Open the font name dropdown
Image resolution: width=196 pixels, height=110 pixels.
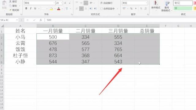[x=54, y=3]
